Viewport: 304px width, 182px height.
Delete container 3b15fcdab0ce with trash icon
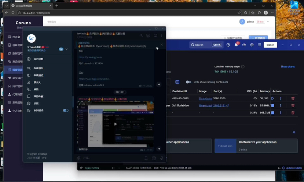click(x=293, y=105)
